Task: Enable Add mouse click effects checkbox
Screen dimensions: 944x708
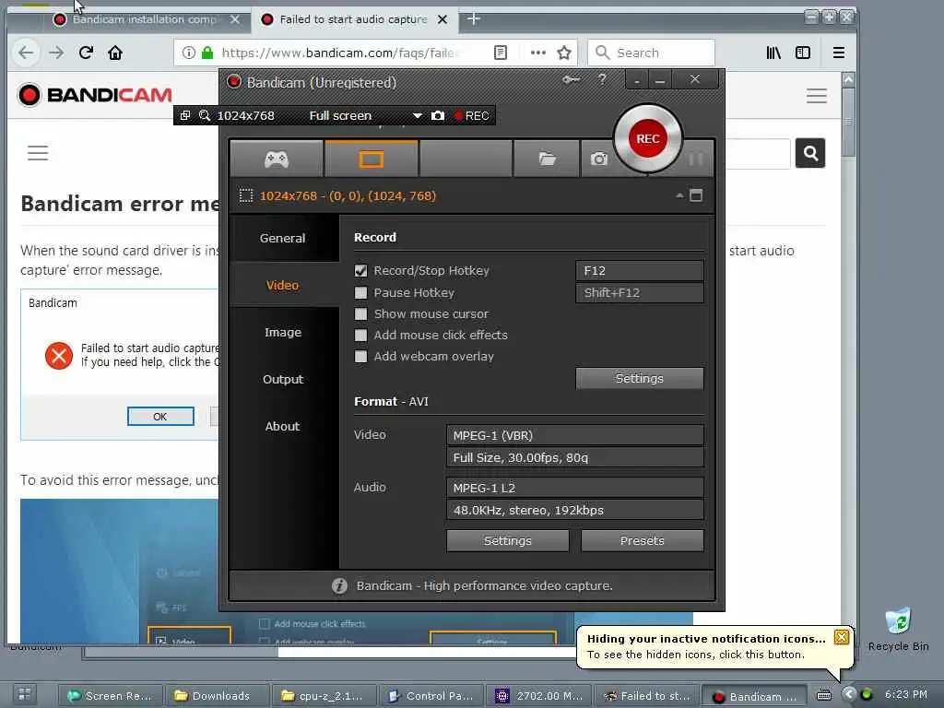Action: tap(360, 335)
